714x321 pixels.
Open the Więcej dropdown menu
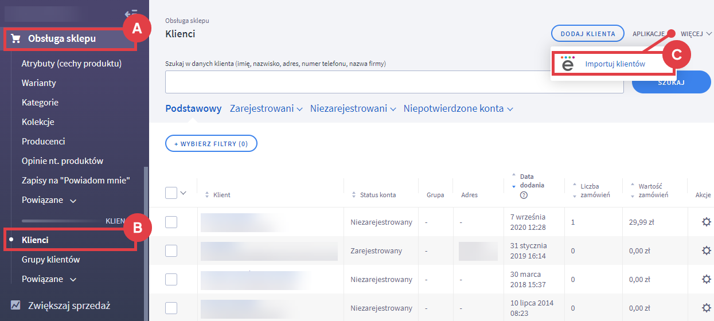[x=696, y=34]
